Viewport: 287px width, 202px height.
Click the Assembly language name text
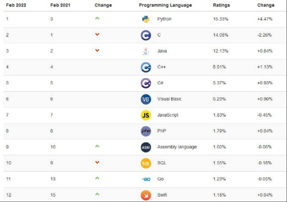point(177,147)
